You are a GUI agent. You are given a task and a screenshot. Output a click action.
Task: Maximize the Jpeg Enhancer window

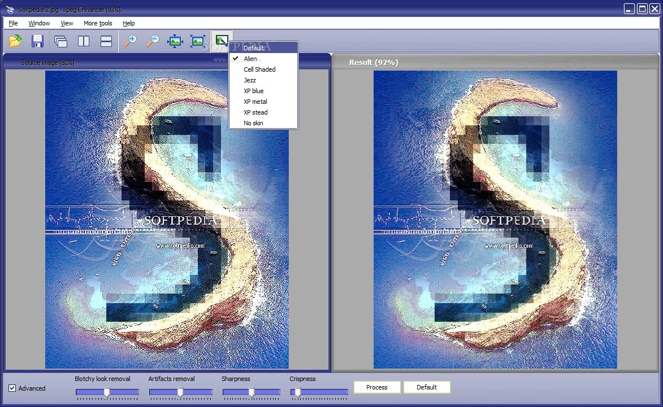click(642, 9)
